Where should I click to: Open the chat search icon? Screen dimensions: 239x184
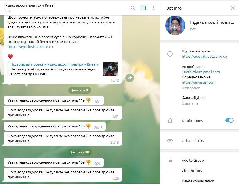(133, 8)
